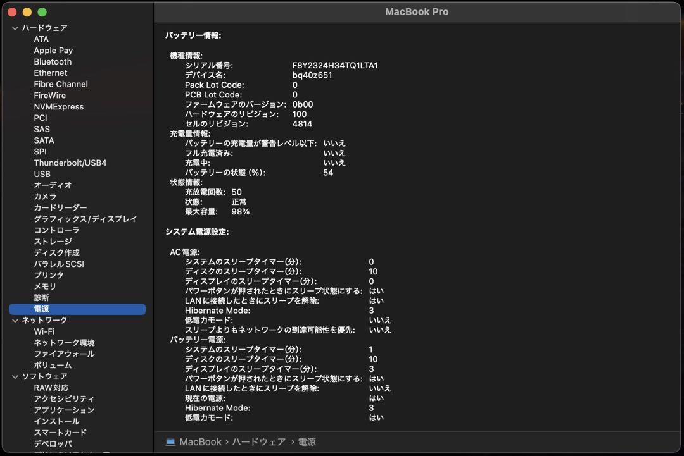684x456 pixels.
Task: Select Ethernet in the sidebar
Action: [51, 73]
